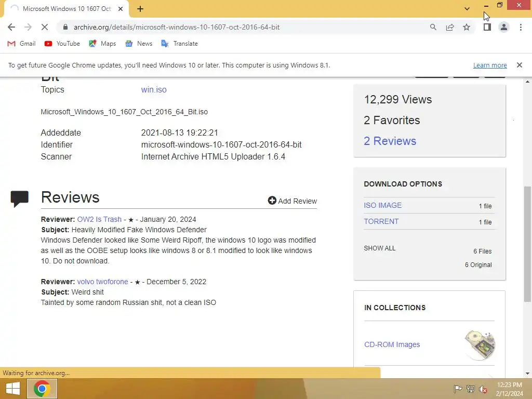Open the Chrome profile avatar
The width and height of the screenshot is (532, 399).
coord(504,27)
